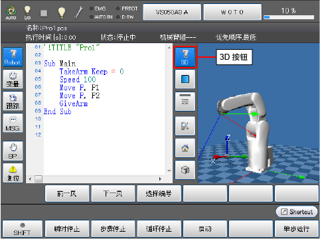Click the VS050A3 A robot button
The height and width of the screenshot is (239, 320).
coord(172,12)
